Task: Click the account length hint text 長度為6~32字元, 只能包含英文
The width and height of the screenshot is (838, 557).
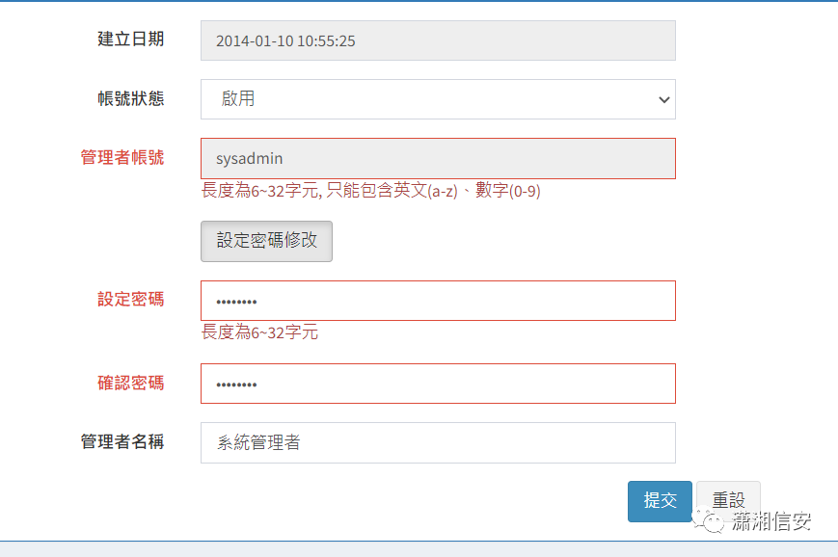Action: [x=371, y=191]
